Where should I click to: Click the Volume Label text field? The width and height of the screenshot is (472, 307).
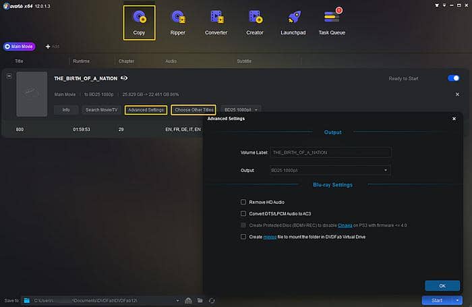click(330, 153)
